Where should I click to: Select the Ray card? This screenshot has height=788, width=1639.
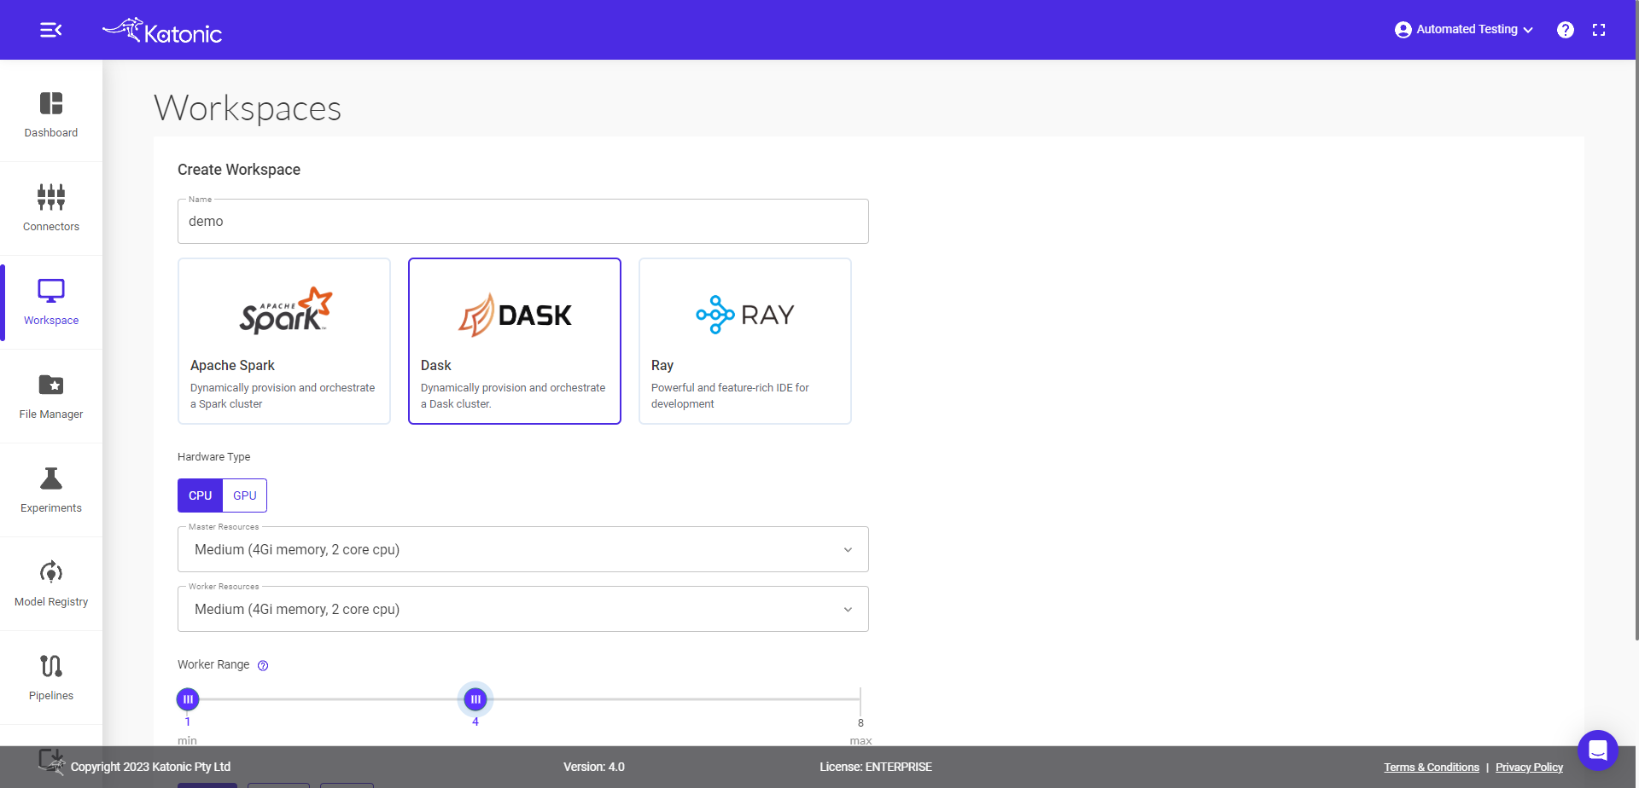(x=745, y=341)
